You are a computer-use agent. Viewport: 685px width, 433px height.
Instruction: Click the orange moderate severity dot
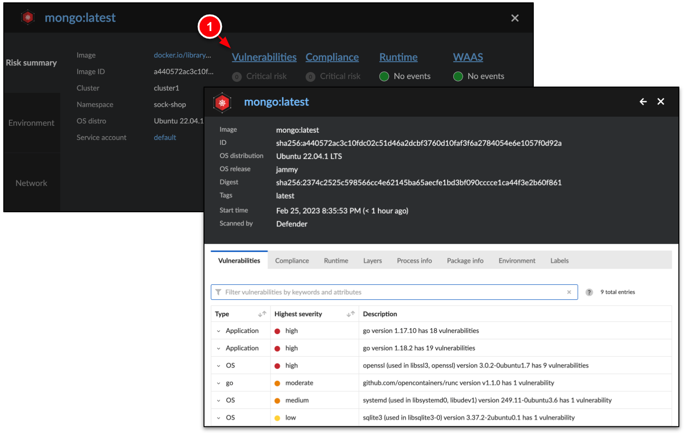tap(277, 384)
